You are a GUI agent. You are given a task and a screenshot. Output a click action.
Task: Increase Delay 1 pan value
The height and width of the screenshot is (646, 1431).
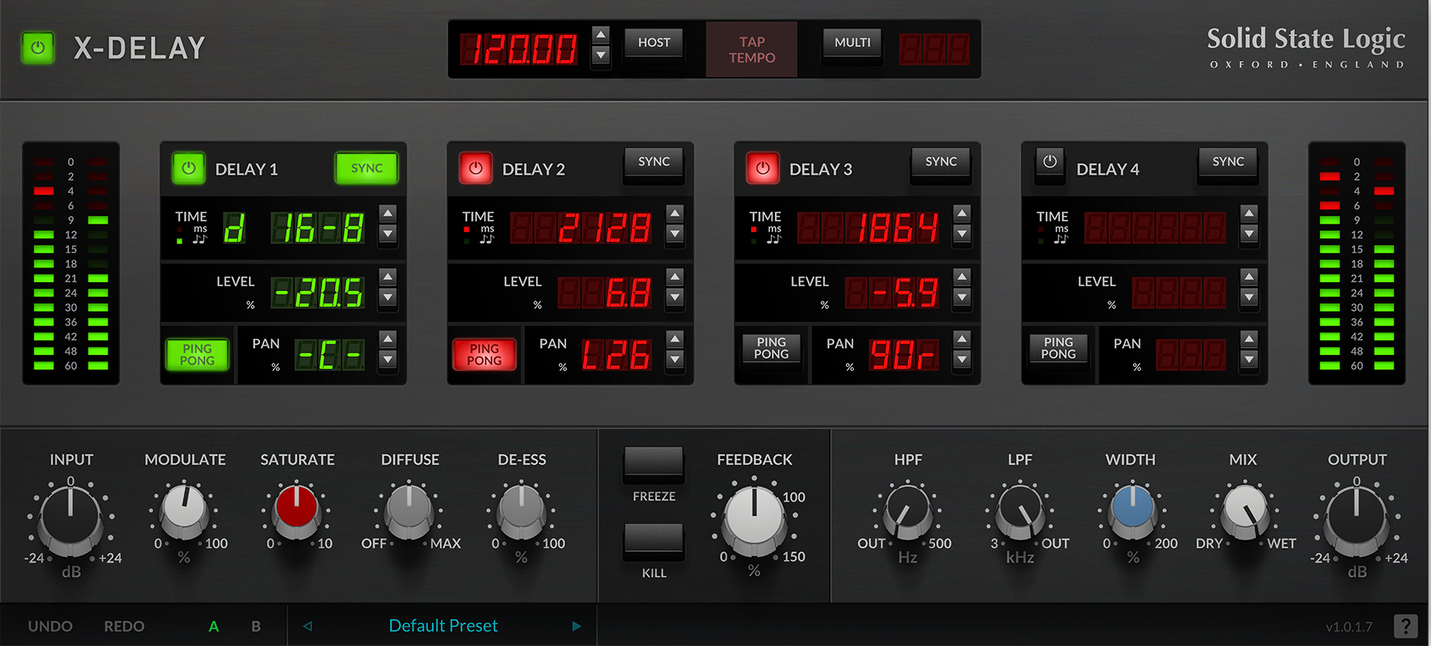(x=387, y=339)
